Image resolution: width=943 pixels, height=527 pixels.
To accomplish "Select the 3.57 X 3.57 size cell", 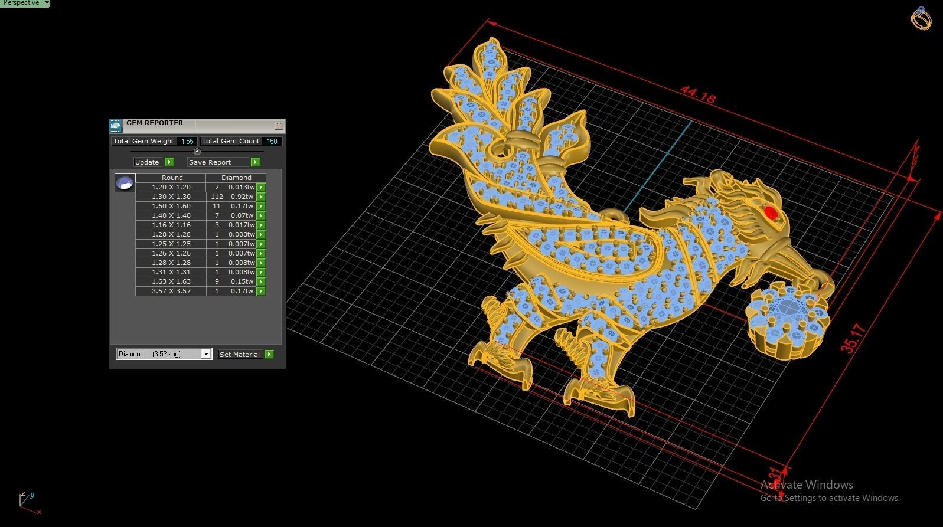I will coord(171,291).
